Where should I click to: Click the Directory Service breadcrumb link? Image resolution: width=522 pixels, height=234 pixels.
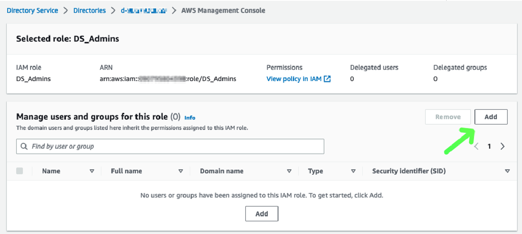click(x=32, y=10)
